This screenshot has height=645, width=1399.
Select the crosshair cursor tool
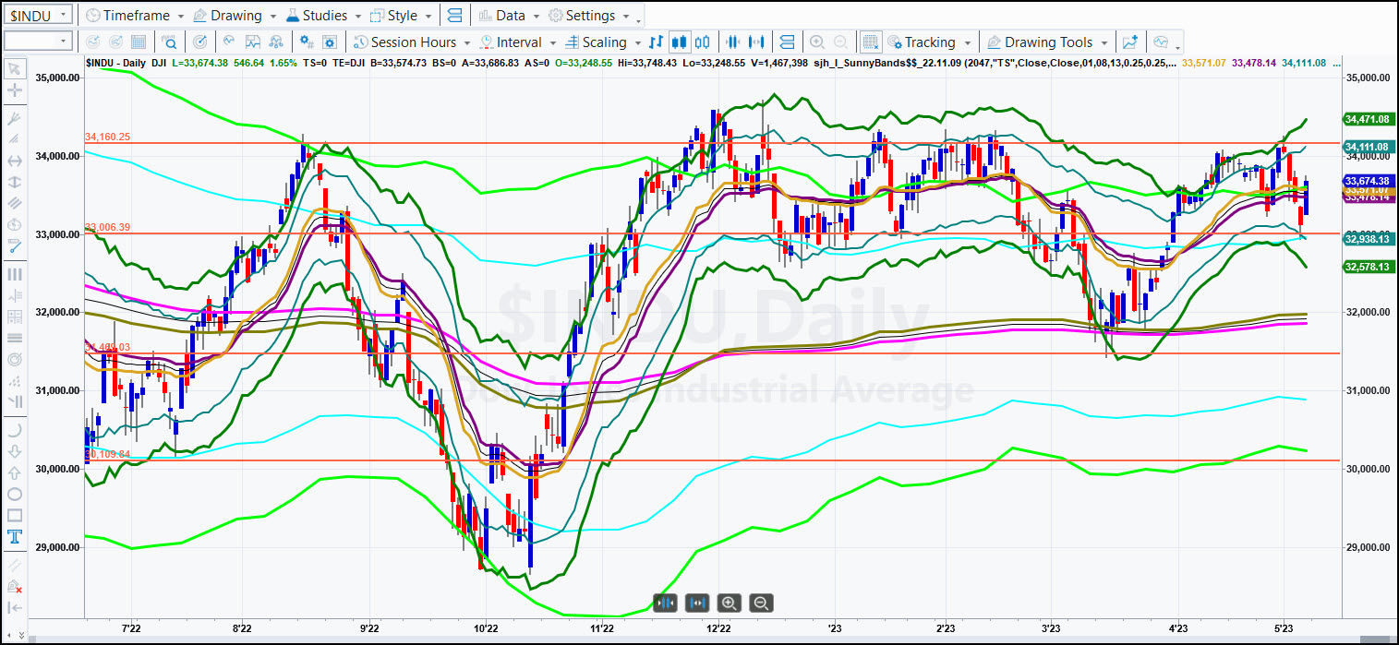(14, 90)
